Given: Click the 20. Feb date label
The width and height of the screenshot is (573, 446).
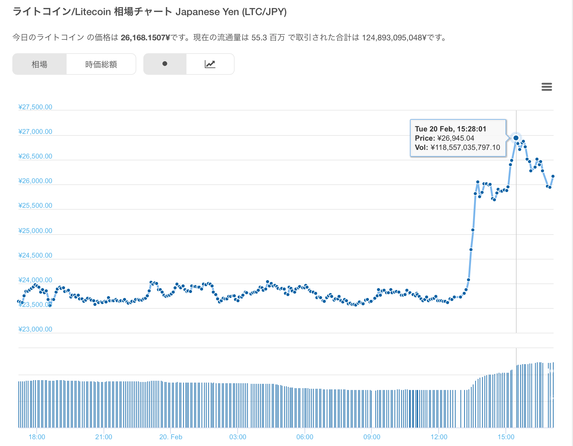Looking at the screenshot, I should [171, 437].
